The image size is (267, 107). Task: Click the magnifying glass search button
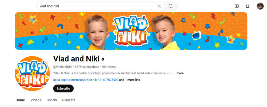click(171, 6)
